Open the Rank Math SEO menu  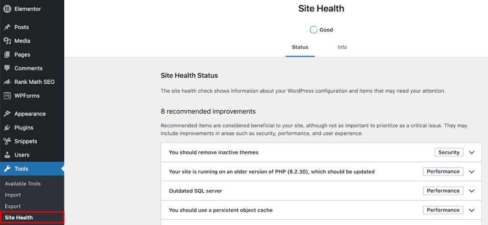tap(32, 82)
